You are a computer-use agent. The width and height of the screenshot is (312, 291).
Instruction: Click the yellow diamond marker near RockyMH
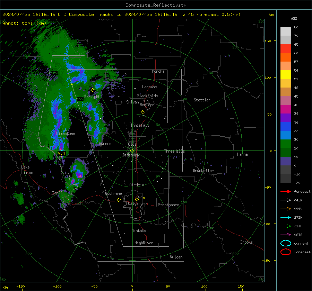pos(93,90)
